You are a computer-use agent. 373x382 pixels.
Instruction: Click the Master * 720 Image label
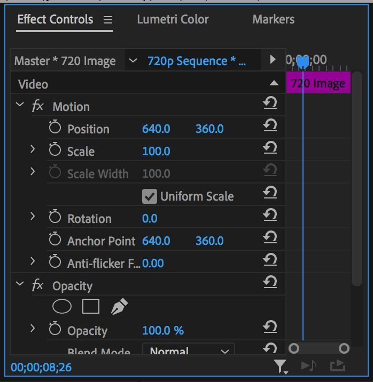pyautogui.click(x=65, y=61)
